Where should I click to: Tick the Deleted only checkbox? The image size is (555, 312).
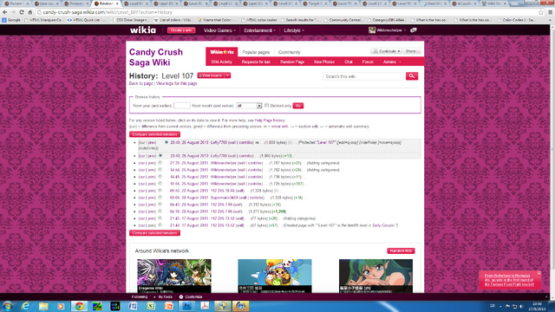[x=267, y=106]
